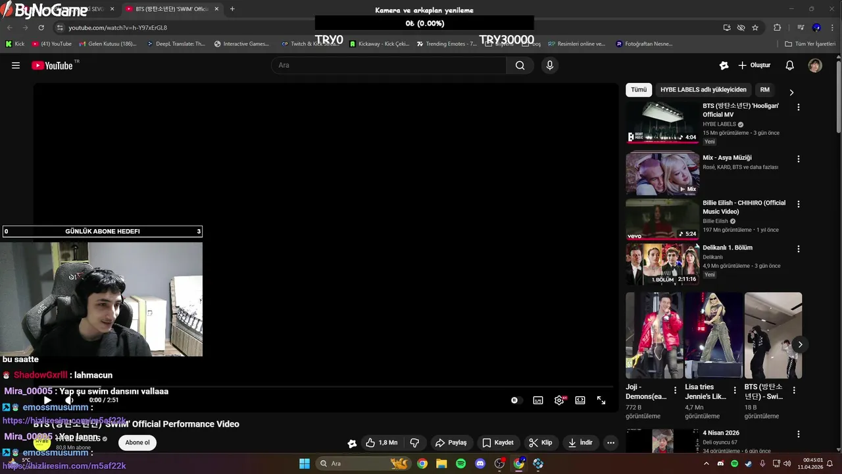Enter fullscreen mode

[x=601, y=400]
